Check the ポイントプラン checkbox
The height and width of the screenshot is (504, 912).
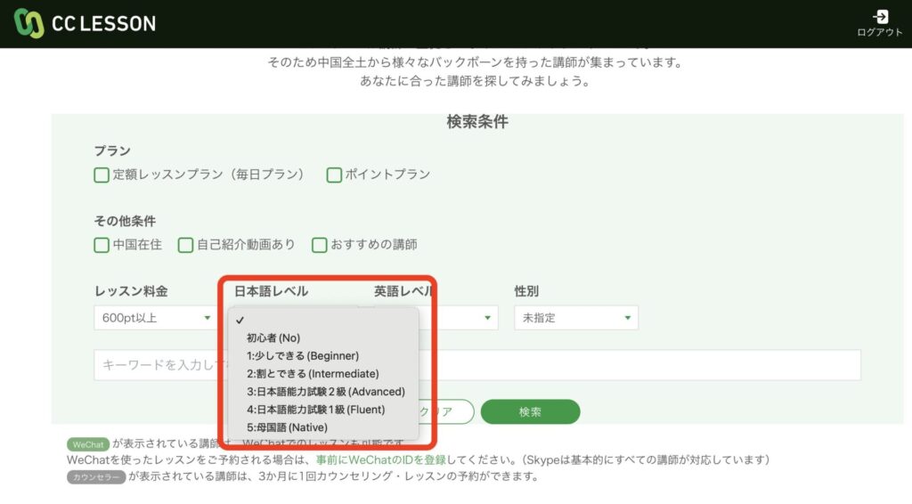coord(334,175)
